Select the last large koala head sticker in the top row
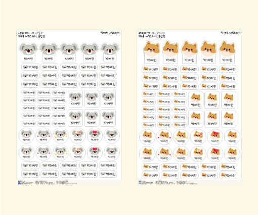Viewport: 258px width, 215px height. 110,52
